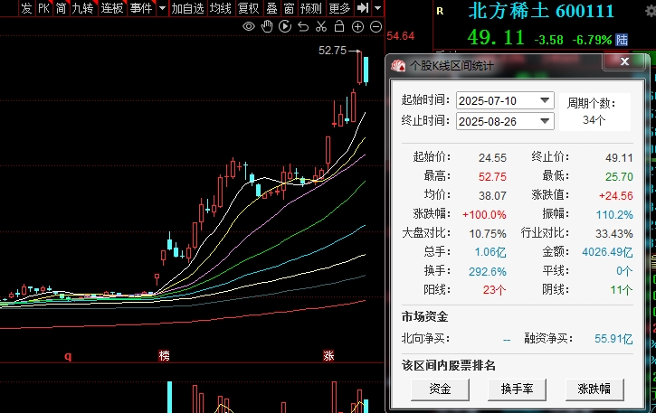Open the 九转 indicator menu item
This screenshot has width=656, height=413.
pos(82,8)
